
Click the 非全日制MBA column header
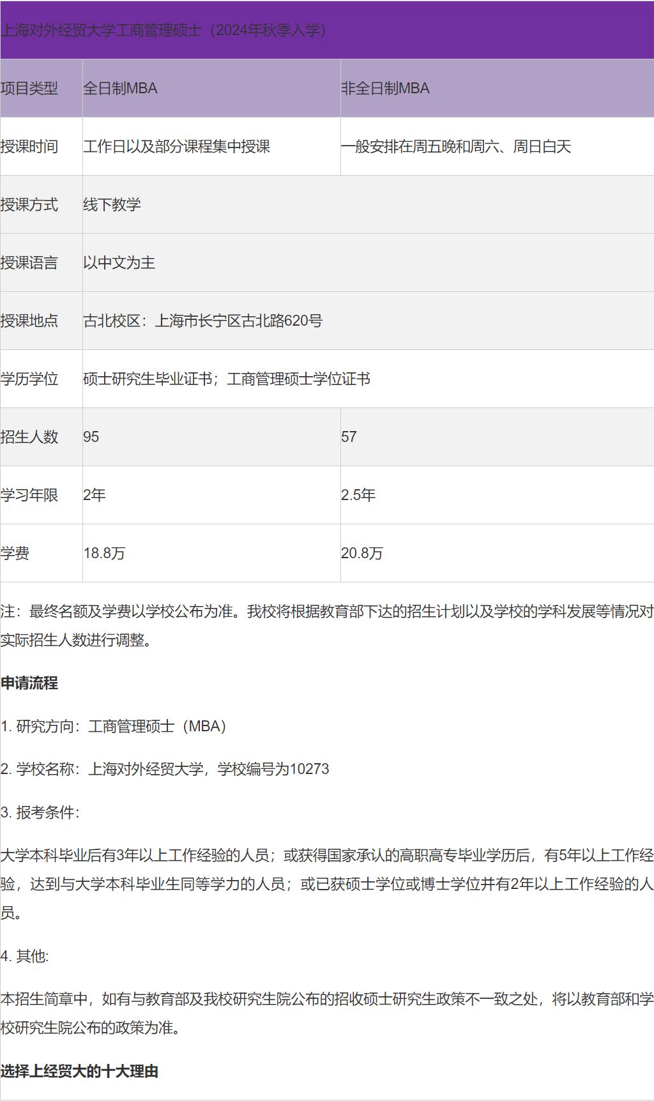(x=497, y=88)
